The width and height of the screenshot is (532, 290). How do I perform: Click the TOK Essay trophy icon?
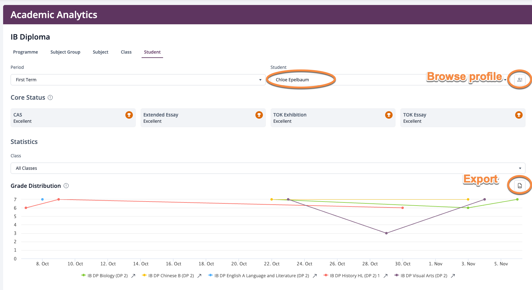click(519, 115)
